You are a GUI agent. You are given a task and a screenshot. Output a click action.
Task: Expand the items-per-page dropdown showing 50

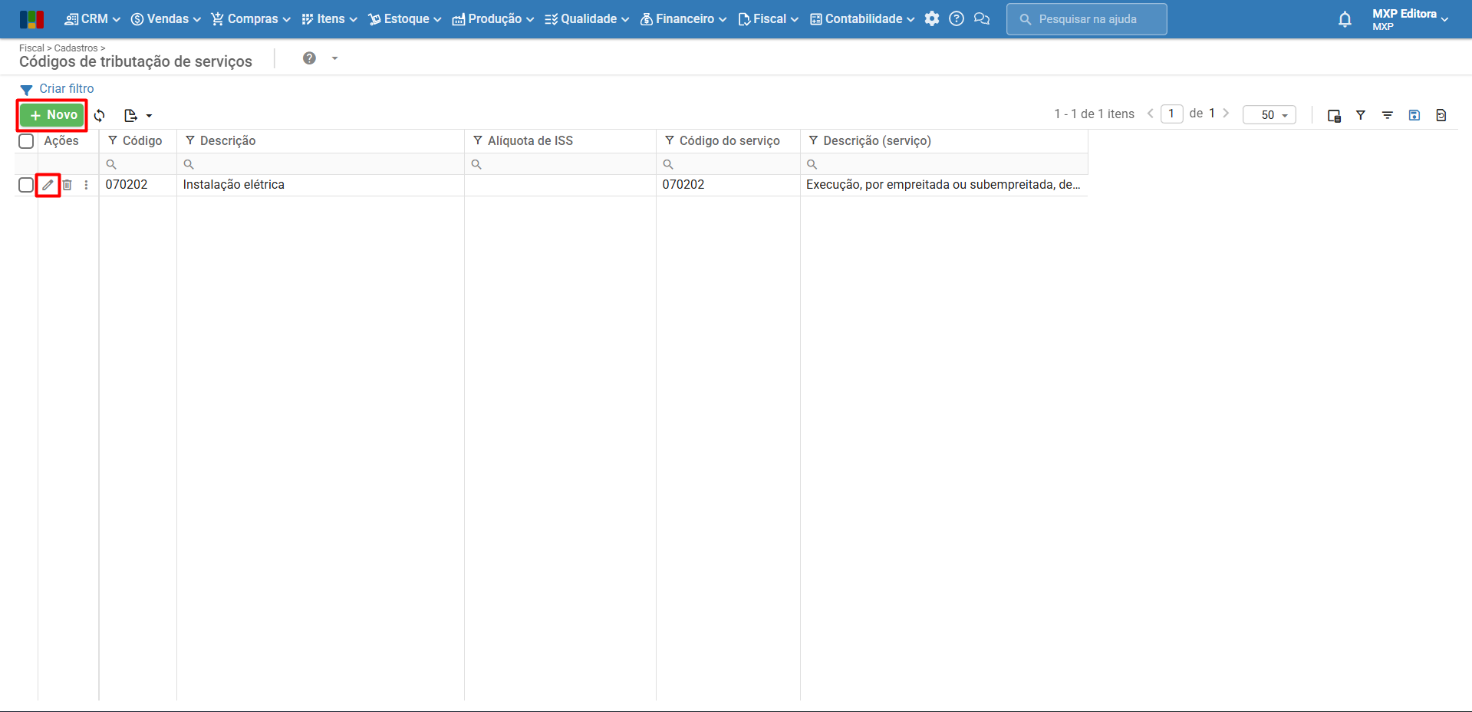pos(1269,115)
